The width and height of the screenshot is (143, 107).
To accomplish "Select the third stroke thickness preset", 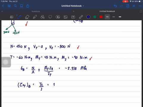I will coord(120,17).
